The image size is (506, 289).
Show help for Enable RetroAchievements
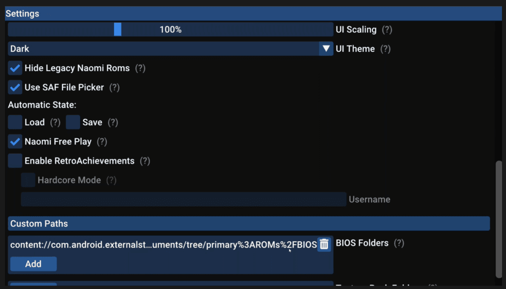[145, 161]
